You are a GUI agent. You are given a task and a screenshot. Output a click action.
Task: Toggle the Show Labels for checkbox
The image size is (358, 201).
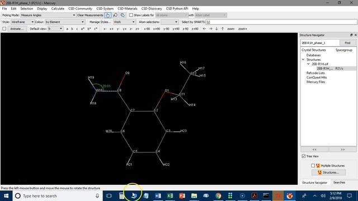[131, 15]
